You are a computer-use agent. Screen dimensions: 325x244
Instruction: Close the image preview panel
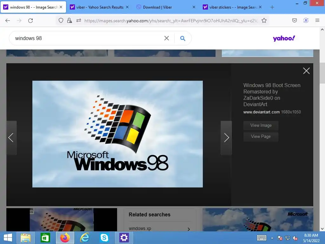tap(306, 71)
